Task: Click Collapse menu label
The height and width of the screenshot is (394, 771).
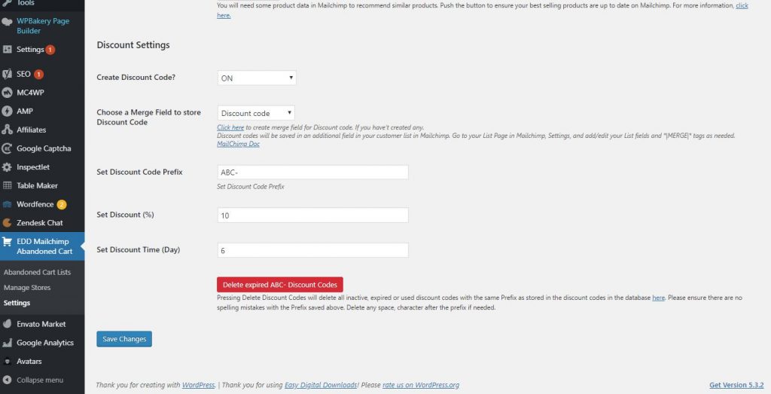Action: pyautogui.click(x=40, y=380)
